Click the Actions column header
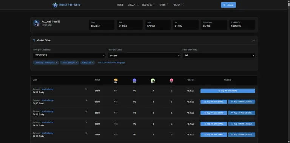This screenshot has height=143, width=290. point(227,80)
